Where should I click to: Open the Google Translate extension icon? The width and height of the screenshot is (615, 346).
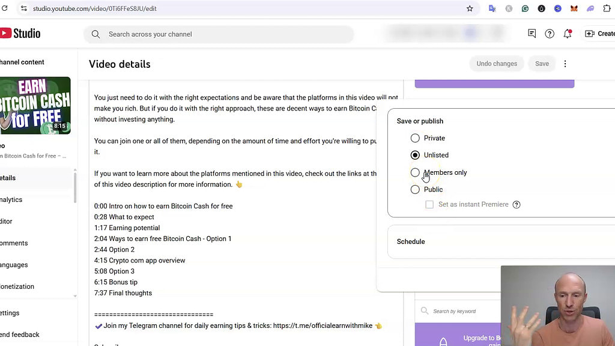492,8
